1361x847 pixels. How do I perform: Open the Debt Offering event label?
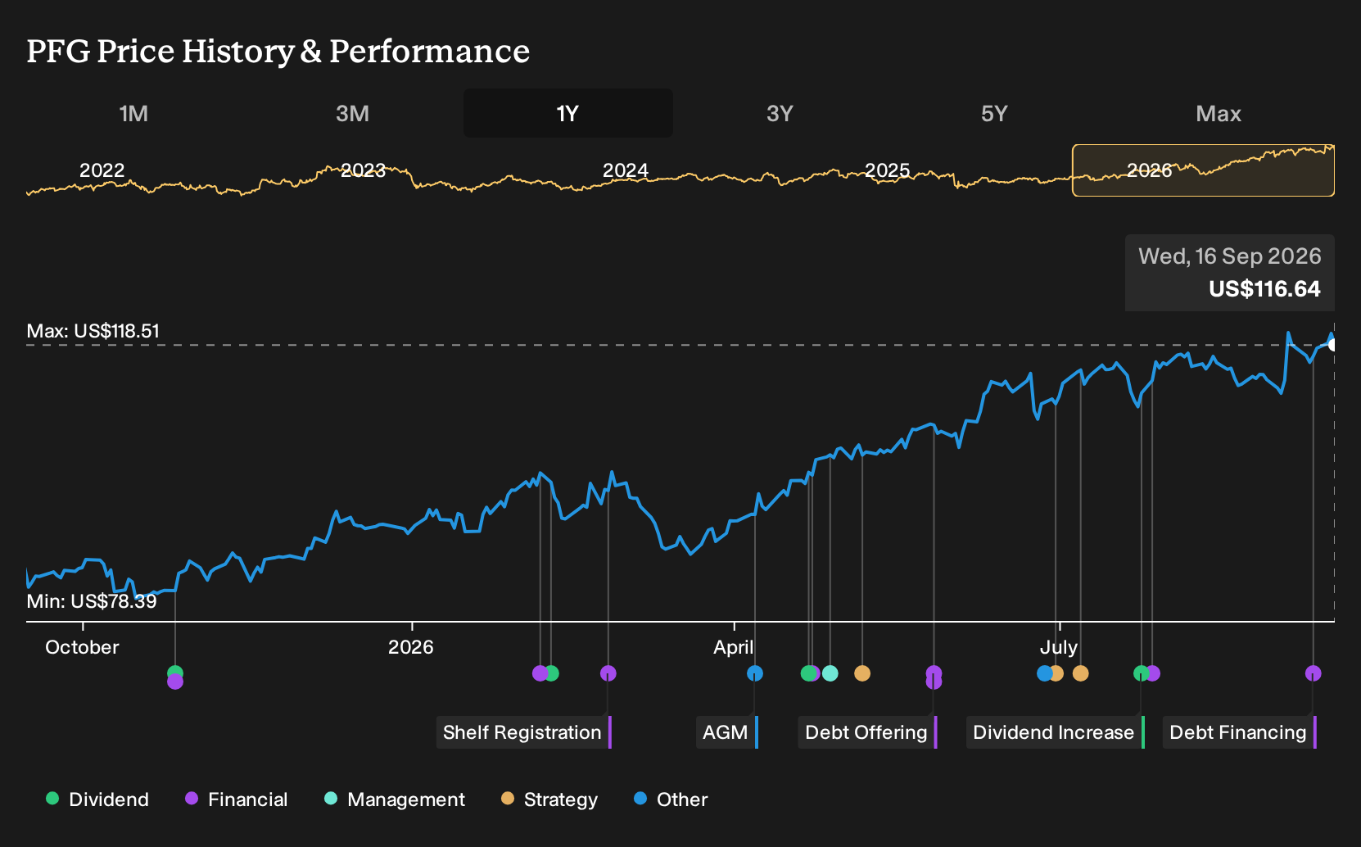[x=868, y=732]
